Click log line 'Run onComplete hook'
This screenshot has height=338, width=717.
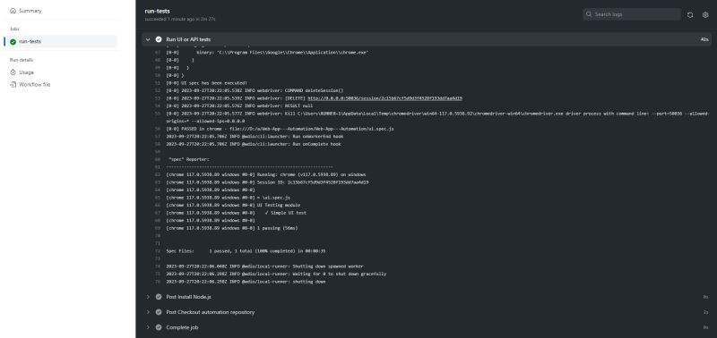(x=254, y=144)
